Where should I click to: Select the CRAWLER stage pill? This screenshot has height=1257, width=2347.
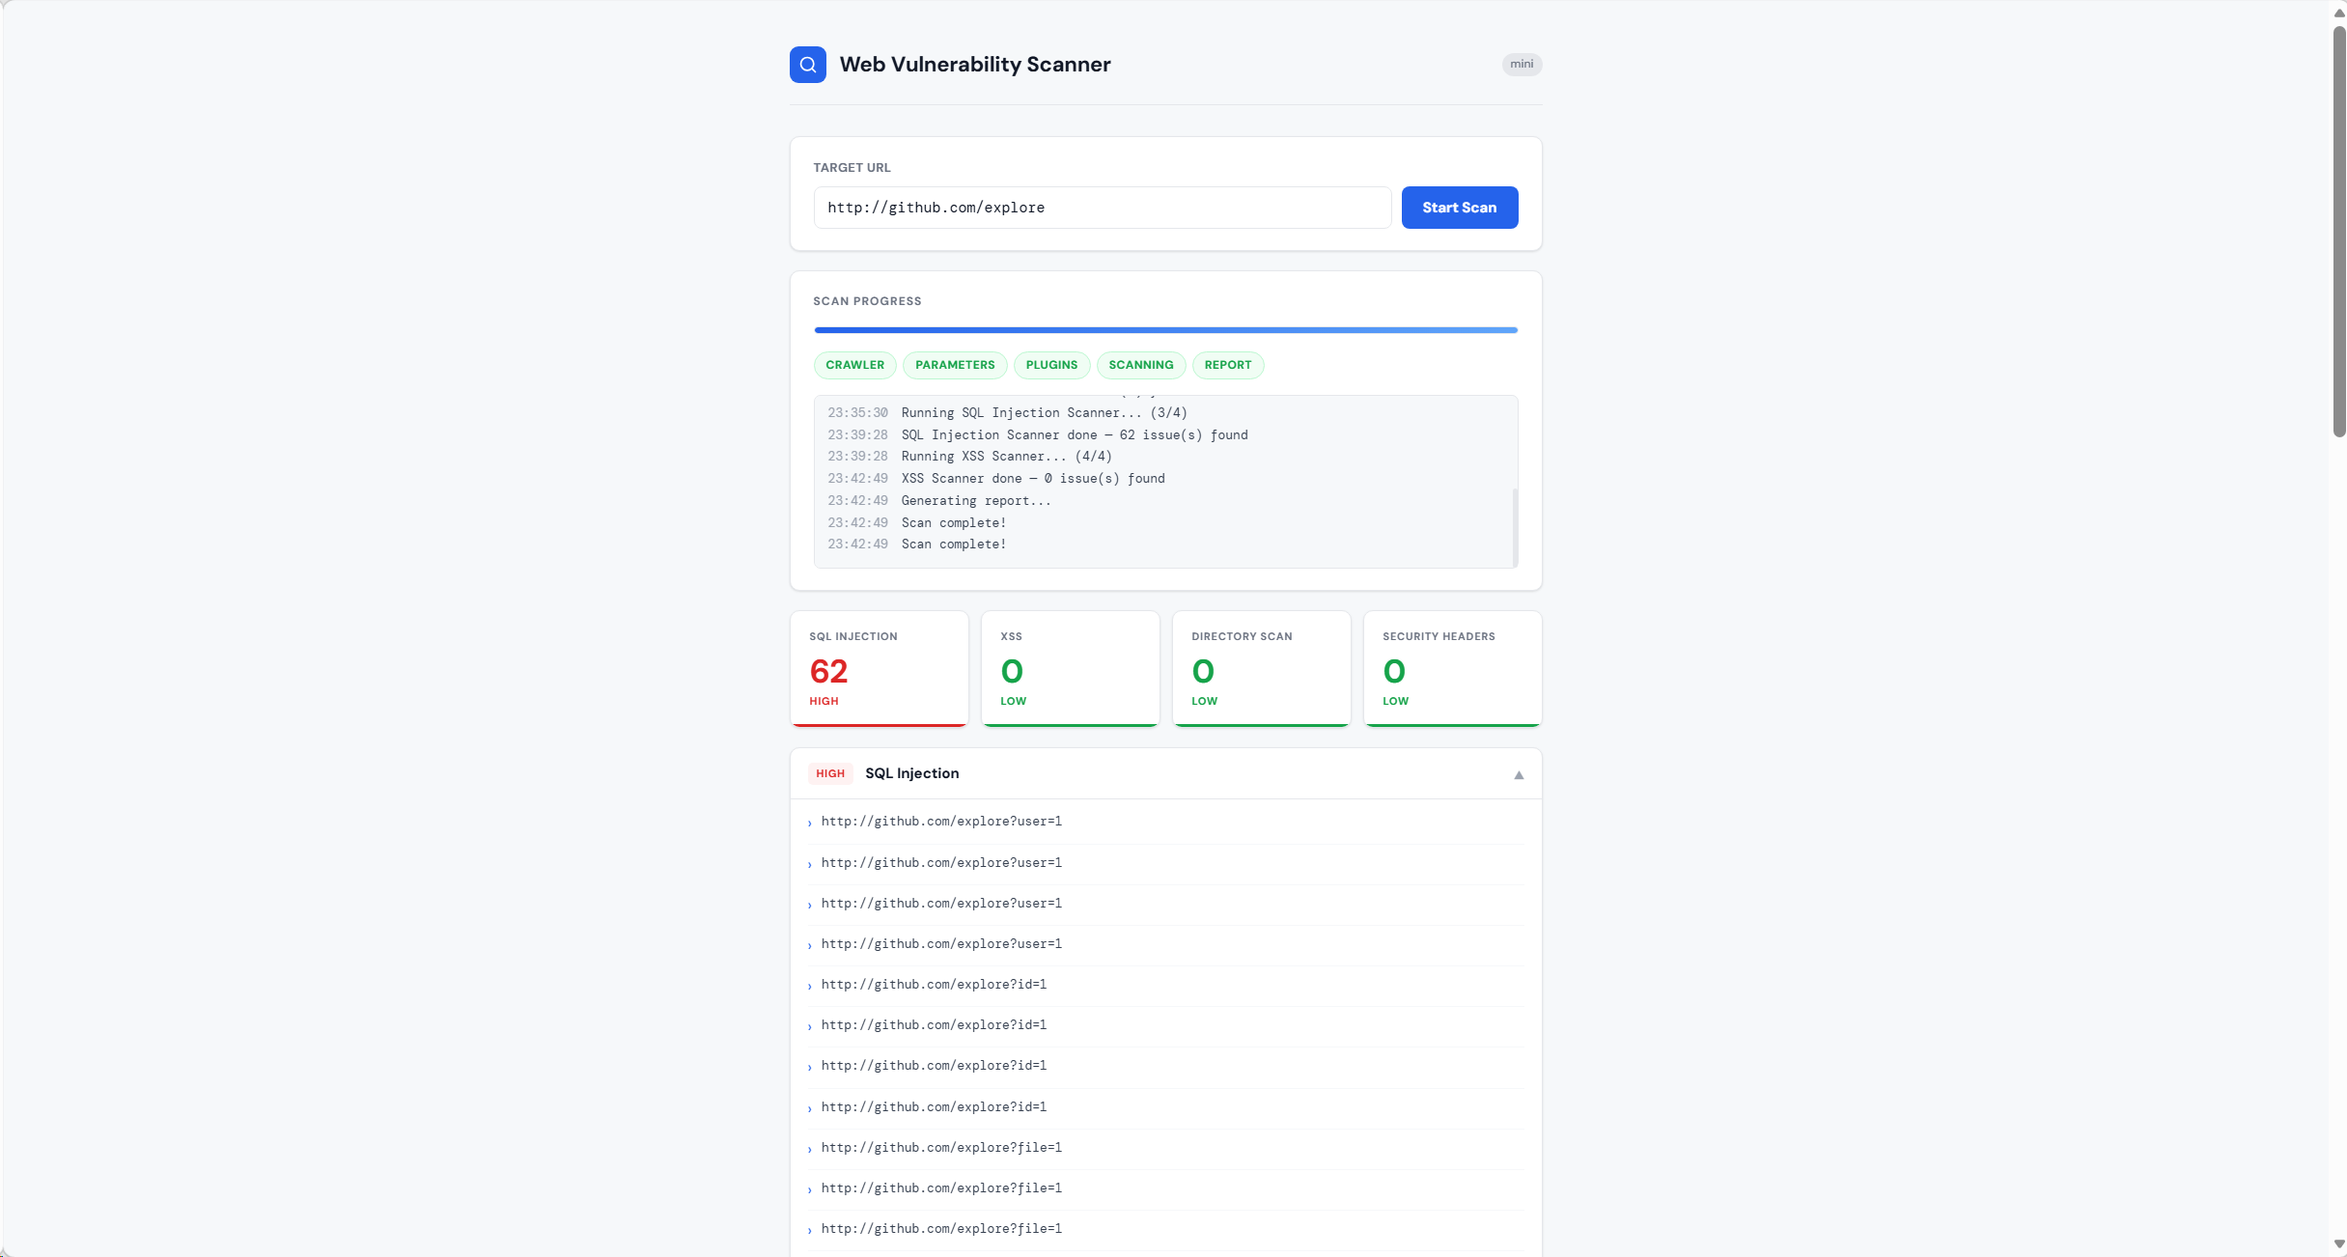854,365
